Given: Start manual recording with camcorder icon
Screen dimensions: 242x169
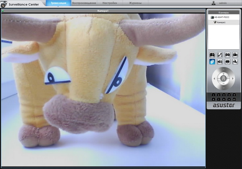Looking at the screenshot, I should [235, 54].
